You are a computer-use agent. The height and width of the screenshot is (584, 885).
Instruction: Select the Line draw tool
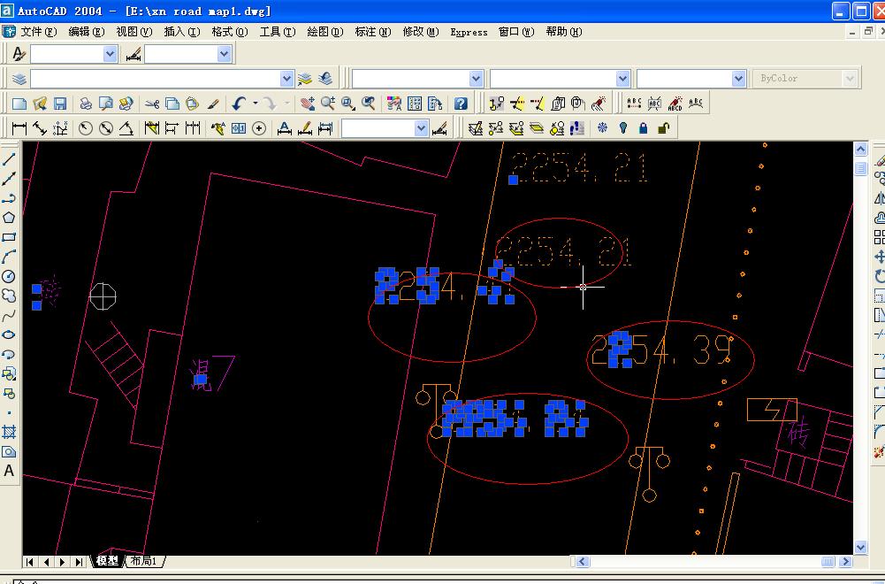tap(9, 159)
